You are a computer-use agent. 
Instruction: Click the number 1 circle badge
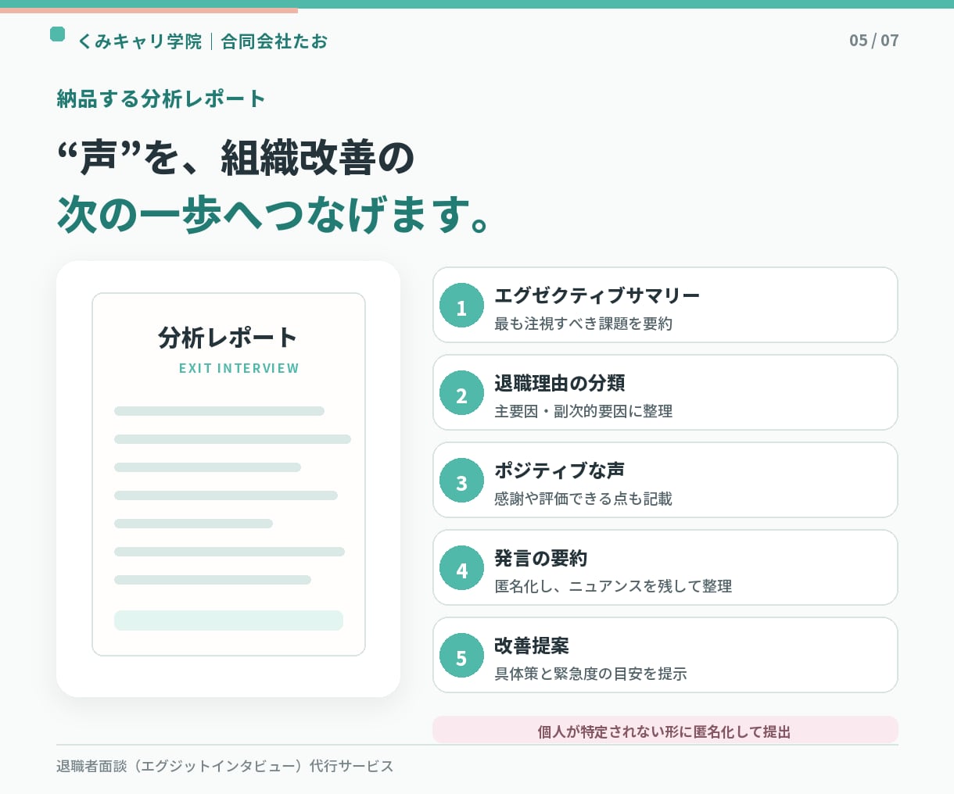click(461, 306)
